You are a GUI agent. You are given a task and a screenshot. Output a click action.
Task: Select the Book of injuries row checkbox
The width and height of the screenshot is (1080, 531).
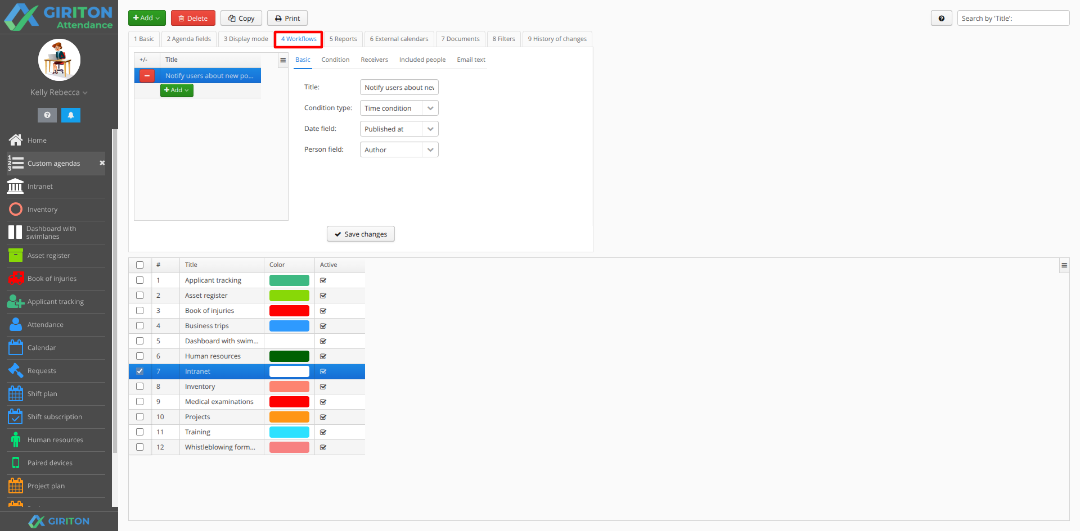pyautogui.click(x=139, y=310)
